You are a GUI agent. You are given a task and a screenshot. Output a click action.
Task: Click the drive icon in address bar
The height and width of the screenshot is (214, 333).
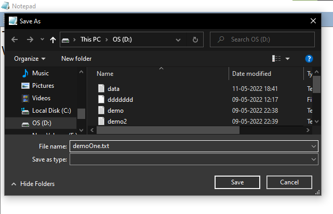(x=65, y=40)
